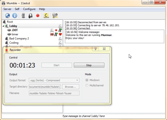Click the 00:01:23 recording timer

coord(22,65)
